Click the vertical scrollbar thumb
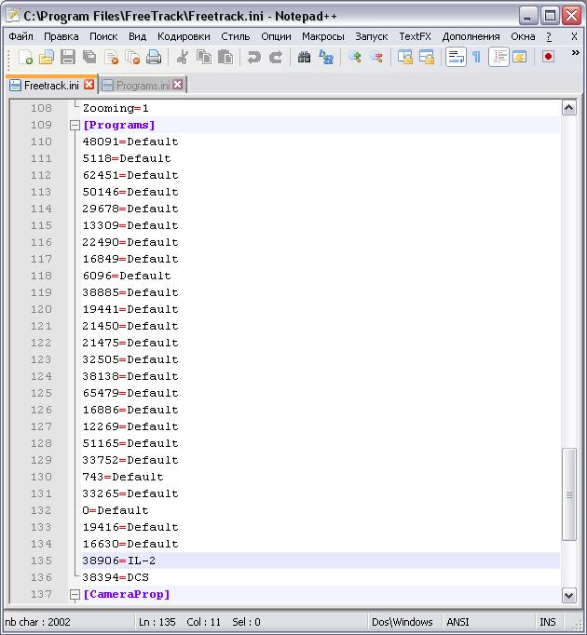Viewport: 587px width, 635px height. click(569, 494)
